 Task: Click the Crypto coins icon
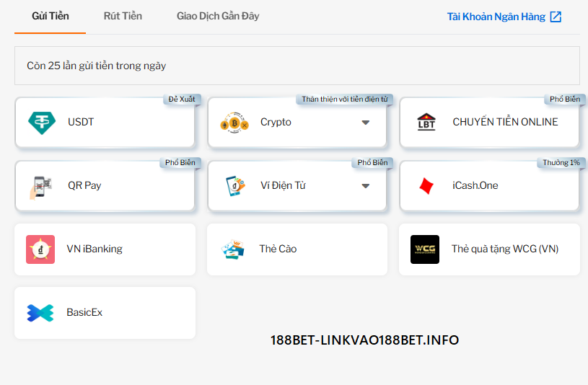tap(234, 123)
